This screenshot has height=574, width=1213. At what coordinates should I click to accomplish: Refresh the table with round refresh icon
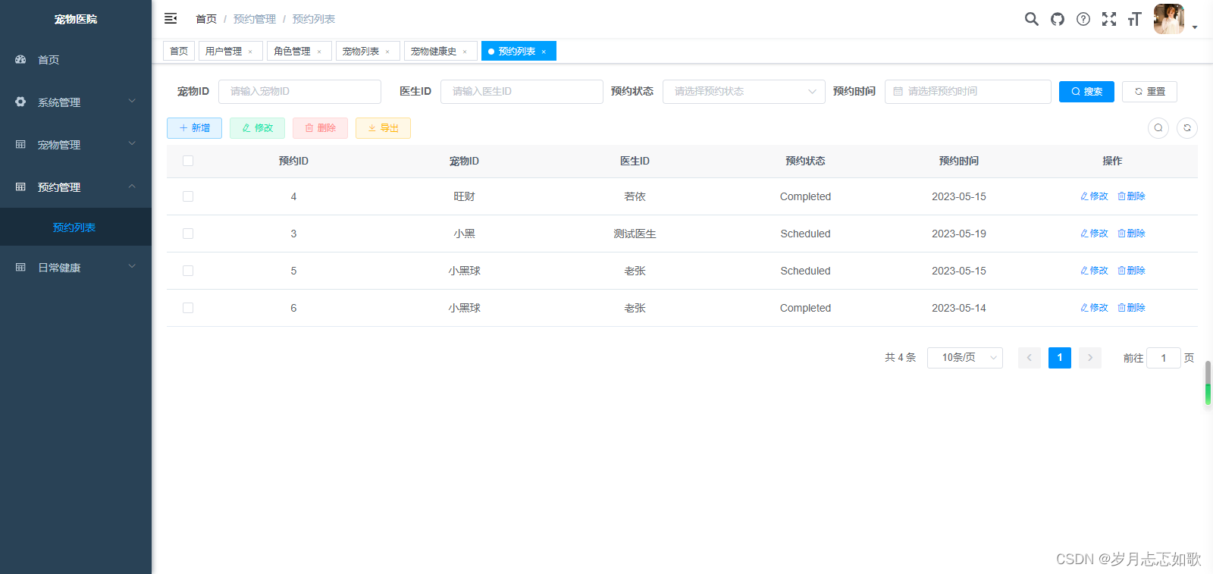pyautogui.click(x=1187, y=128)
